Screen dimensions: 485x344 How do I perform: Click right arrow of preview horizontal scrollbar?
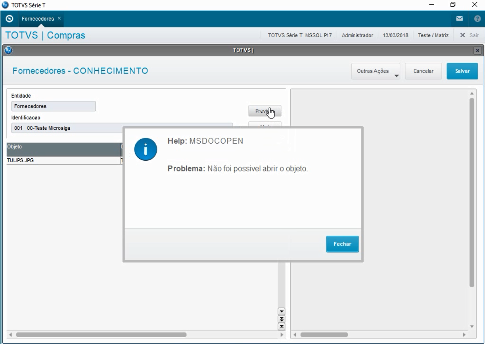pyautogui.click(x=464, y=335)
